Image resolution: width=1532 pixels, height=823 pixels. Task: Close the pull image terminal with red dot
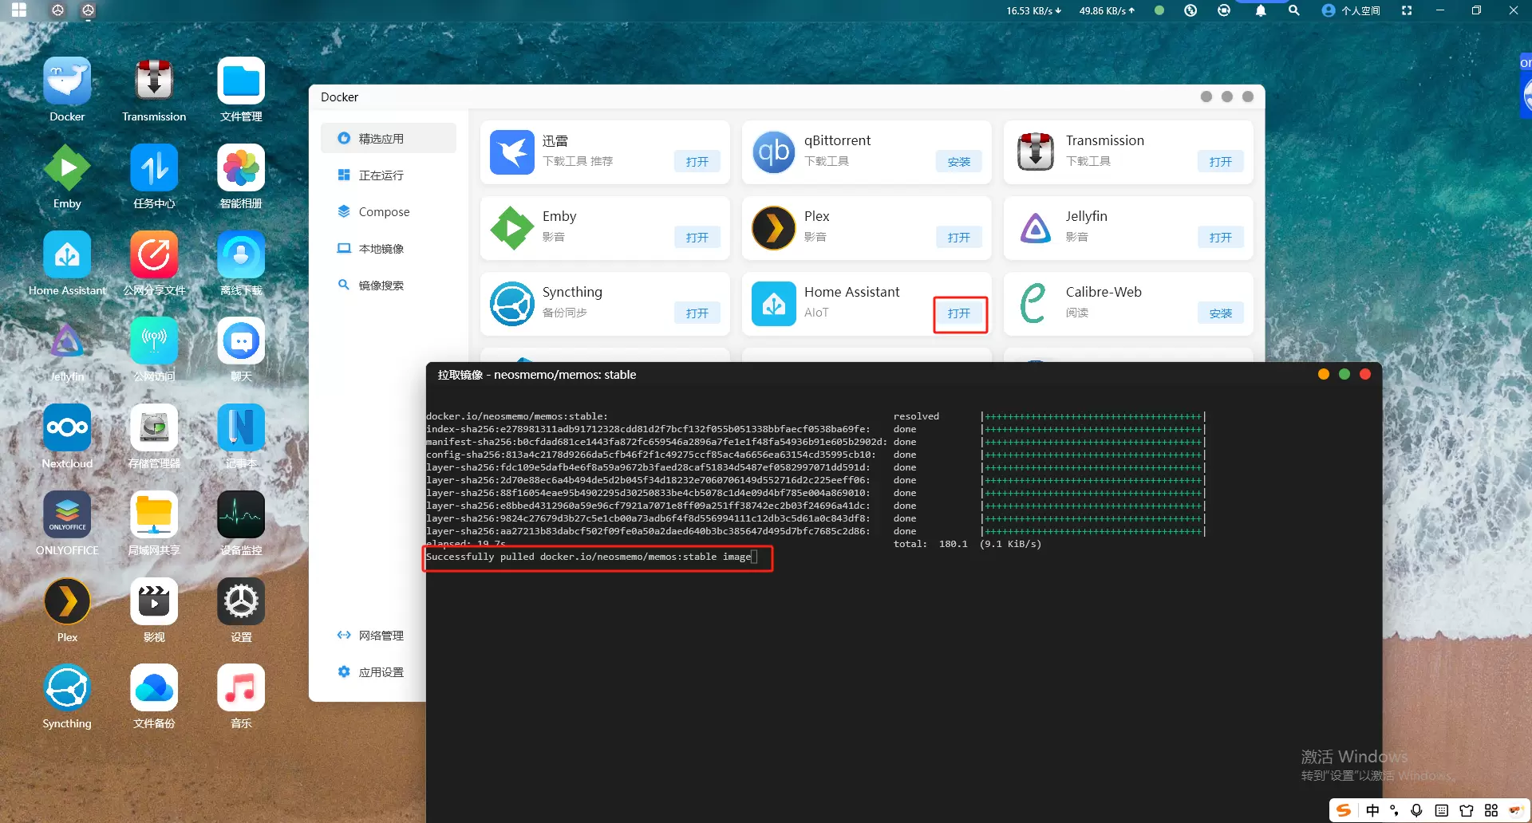[x=1365, y=375]
